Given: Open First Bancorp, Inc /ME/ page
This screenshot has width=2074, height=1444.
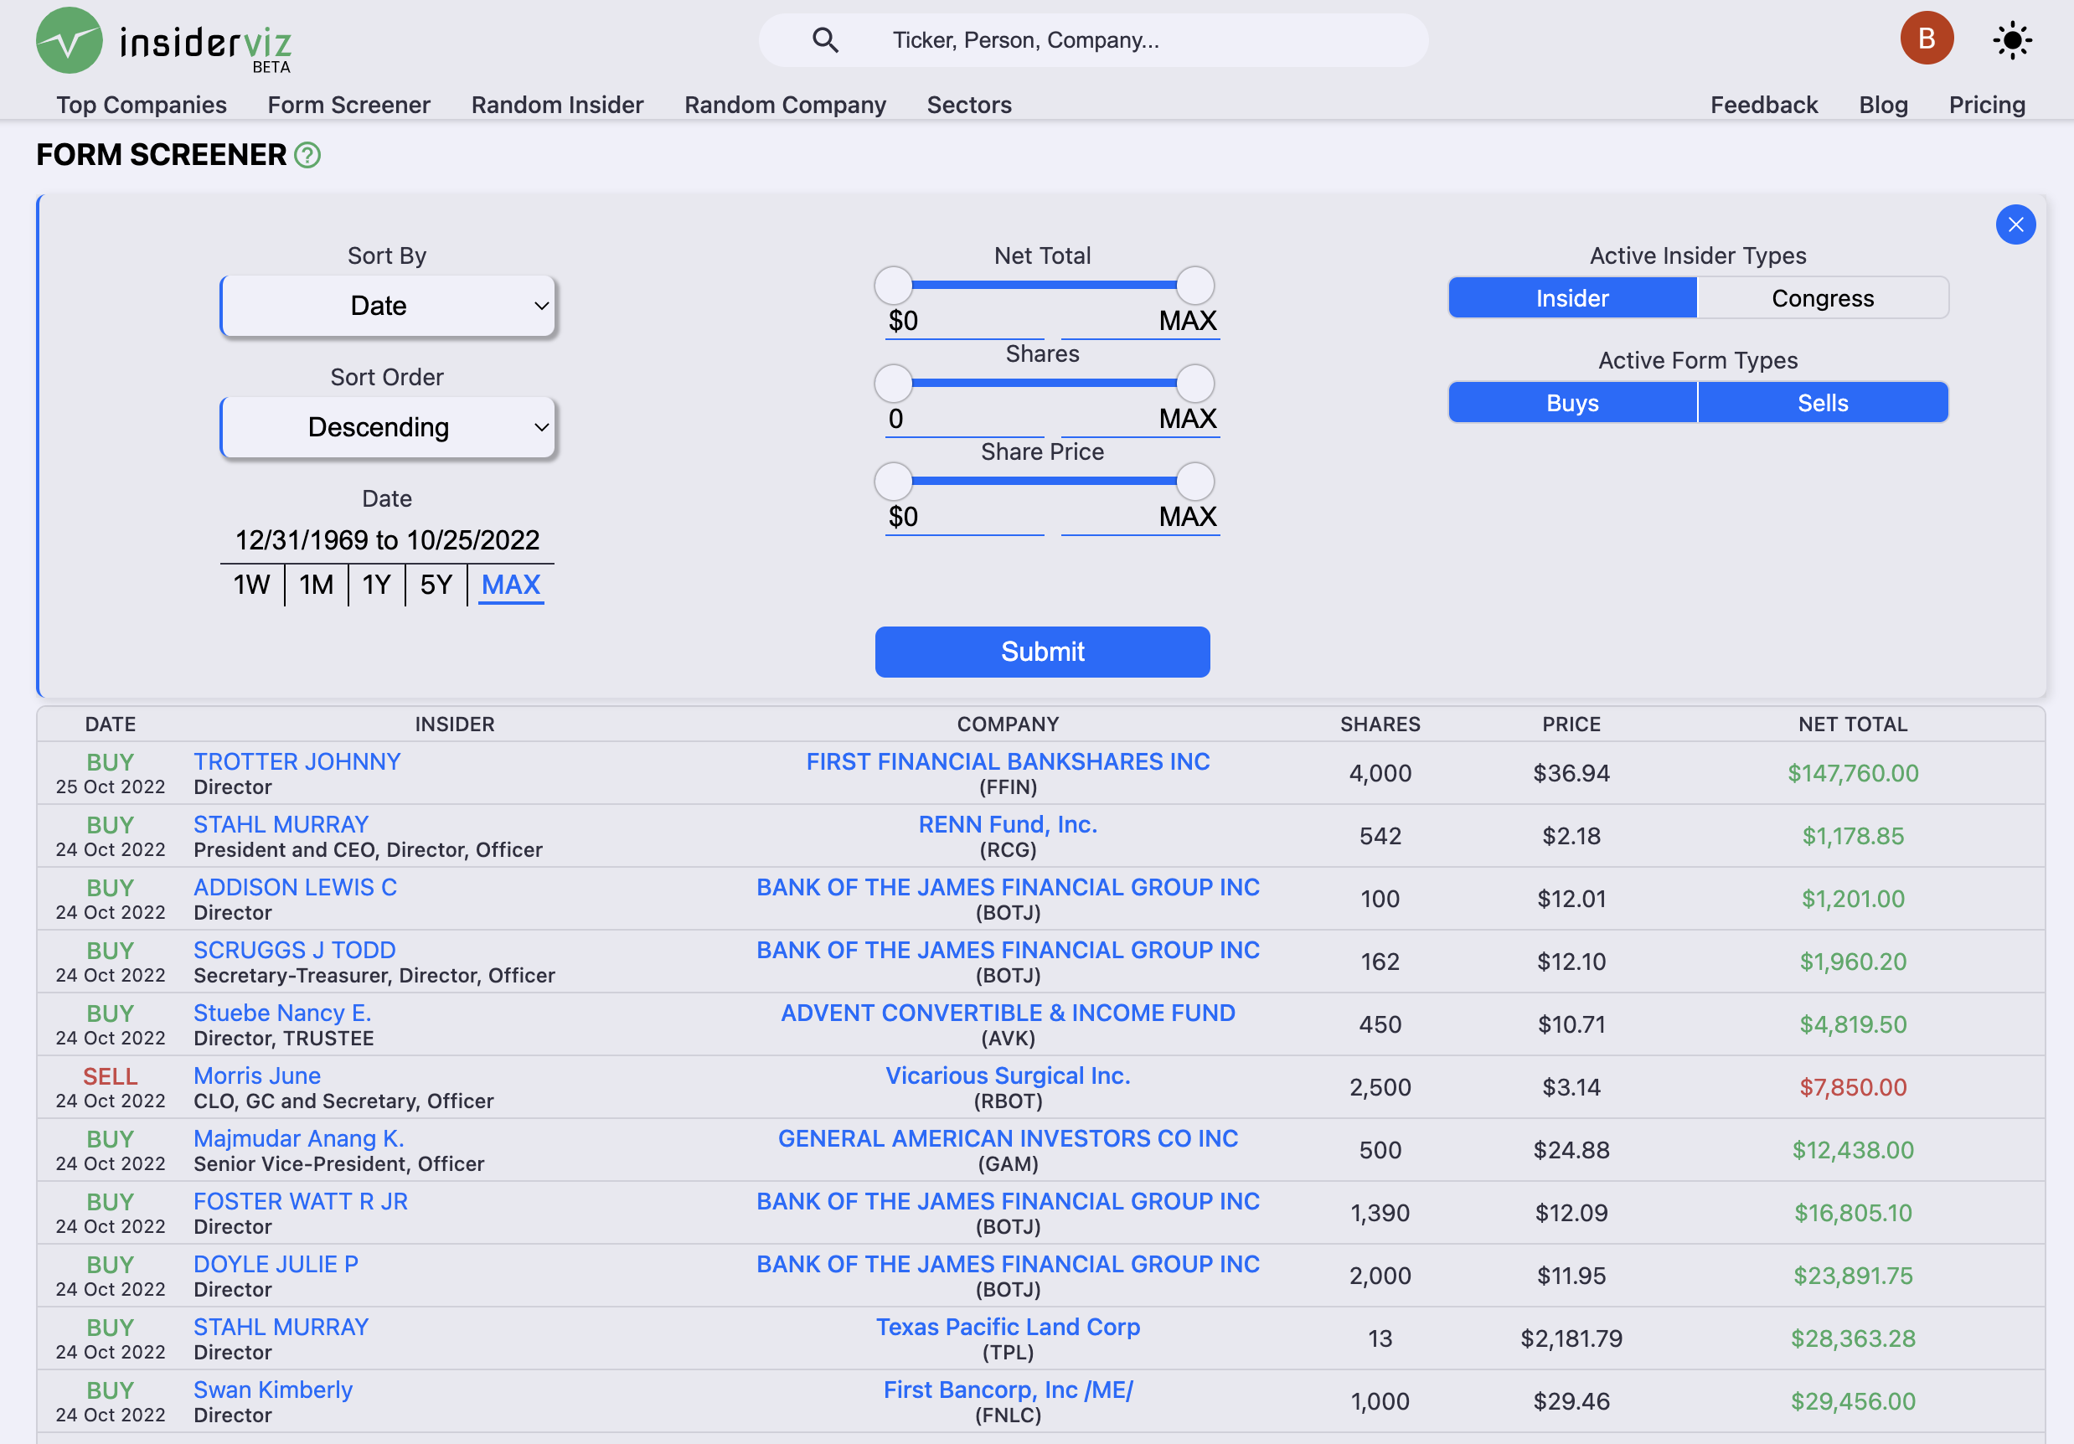Looking at the screenshot, I should 1008,1390.
